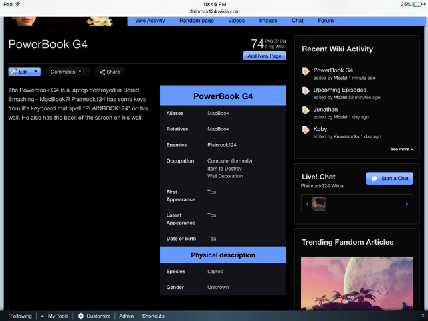Screen dimensions: 428x321
Task: Click the comments count bubble
Action: pos(80,72)
